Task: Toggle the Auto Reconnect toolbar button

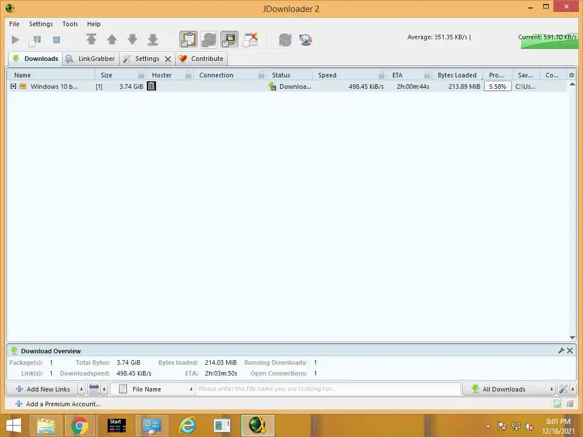Action: point(209,39)
